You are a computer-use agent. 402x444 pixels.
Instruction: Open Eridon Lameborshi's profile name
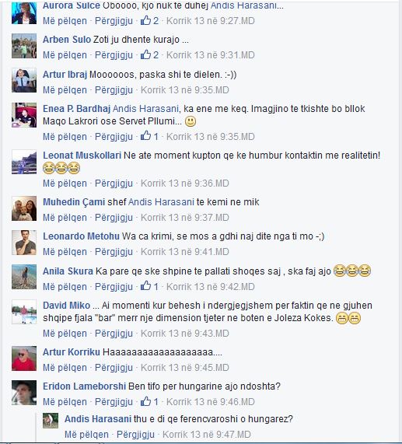pos(84,386)
